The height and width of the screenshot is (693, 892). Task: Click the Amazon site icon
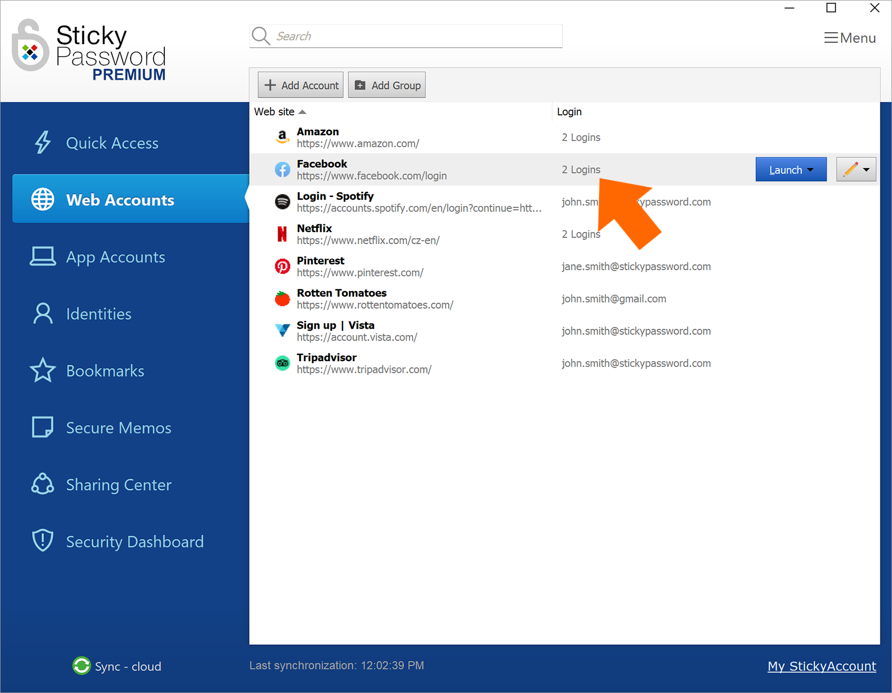tap(282, 137)
